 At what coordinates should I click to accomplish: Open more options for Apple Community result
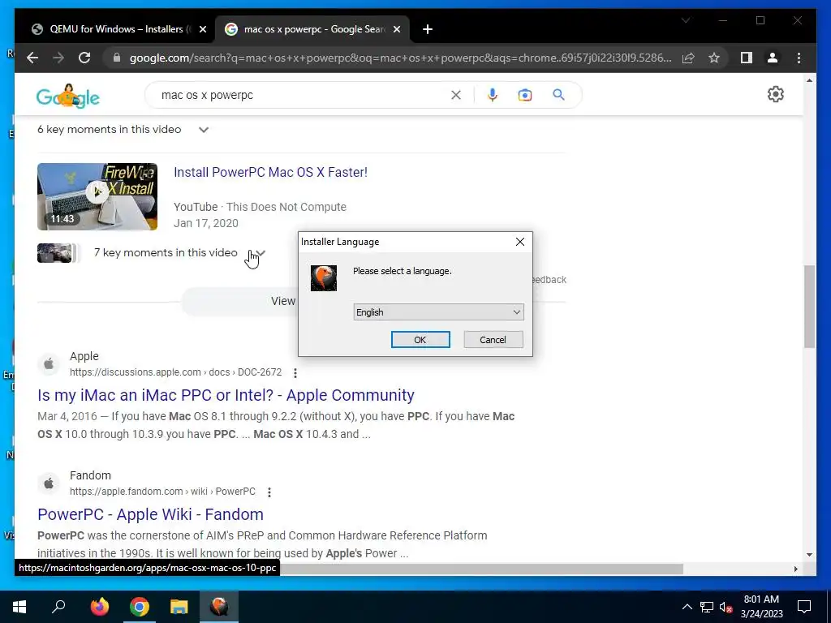pos(295,373)
